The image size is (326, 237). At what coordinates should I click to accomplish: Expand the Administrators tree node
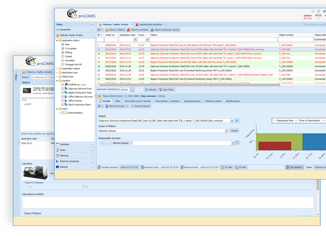click(60, 113)
